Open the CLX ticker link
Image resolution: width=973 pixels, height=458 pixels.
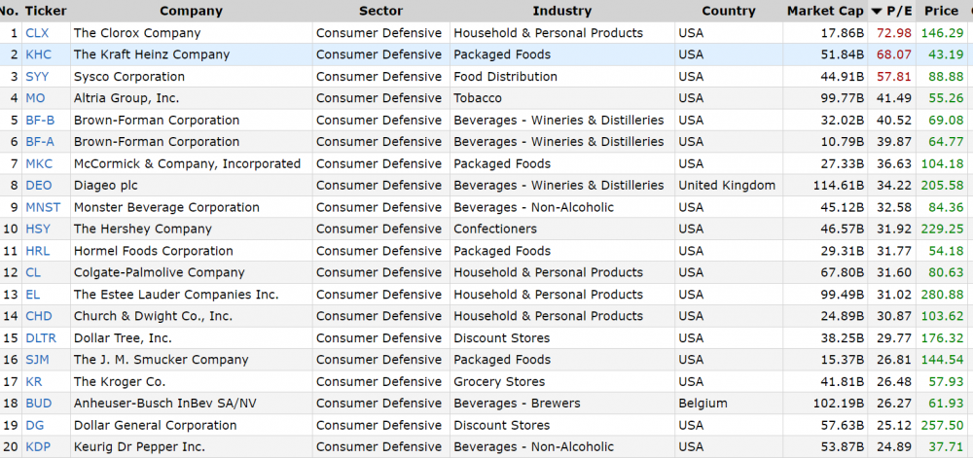click(x=37, y=33)
